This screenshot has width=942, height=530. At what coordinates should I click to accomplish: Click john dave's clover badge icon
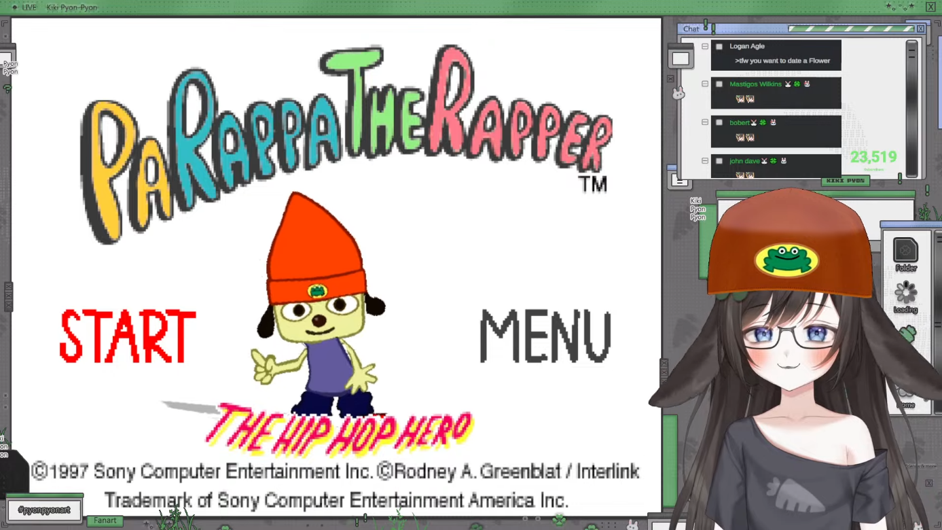pos(774,161)
